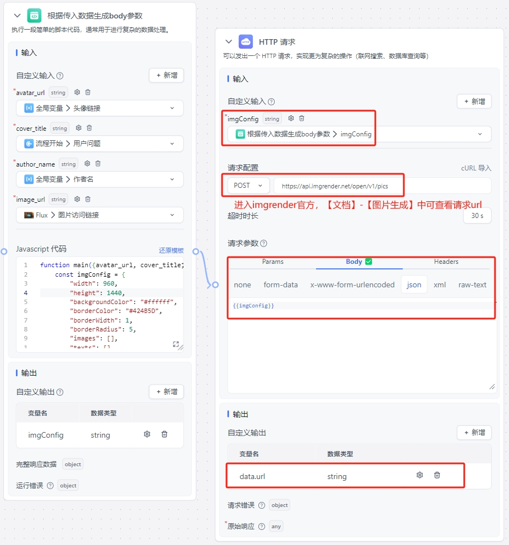
Task: Click the 30 s timeout field
Action: pyautogui.click(x=477, y=216)
